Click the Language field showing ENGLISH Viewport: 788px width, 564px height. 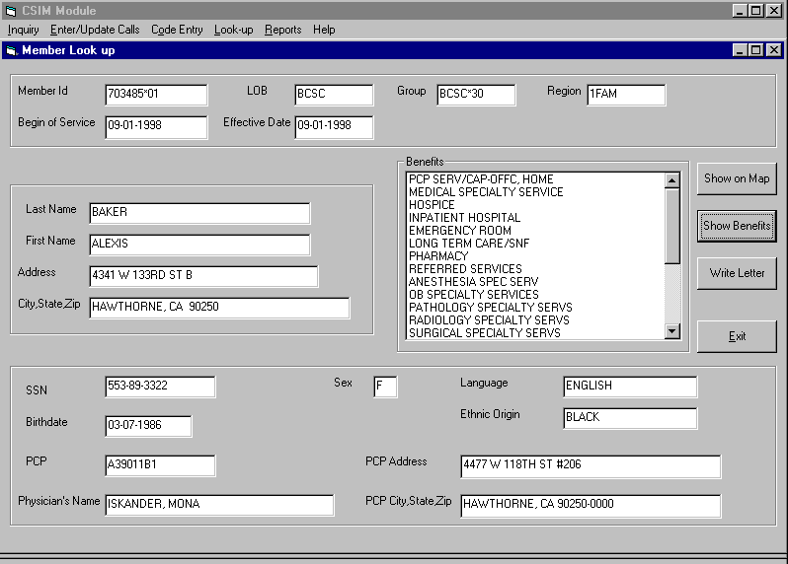pos(630,387)
